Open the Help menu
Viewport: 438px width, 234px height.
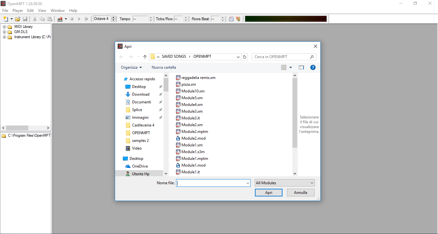pyautogui.click(x=73, y=11)
